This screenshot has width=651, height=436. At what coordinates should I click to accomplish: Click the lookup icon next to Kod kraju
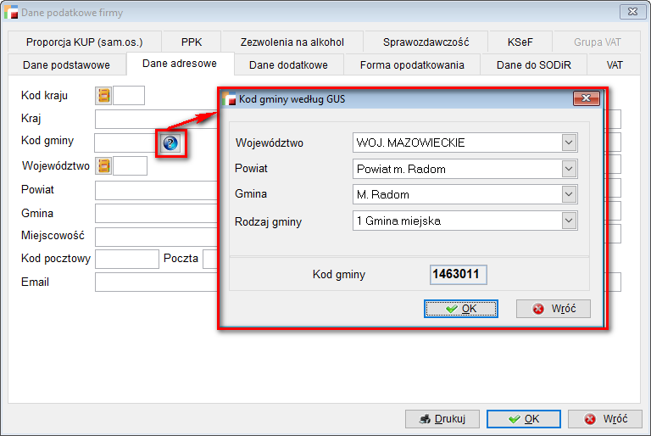(103, 96)
